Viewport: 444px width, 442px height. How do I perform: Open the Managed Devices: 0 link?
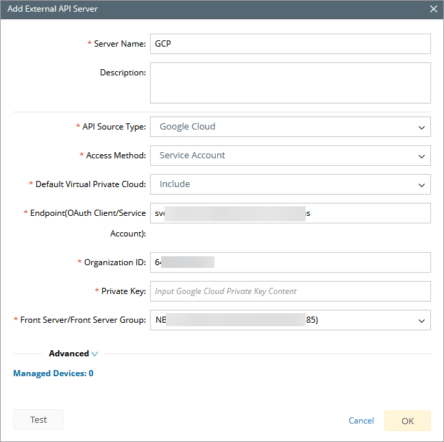click(53, 373)
